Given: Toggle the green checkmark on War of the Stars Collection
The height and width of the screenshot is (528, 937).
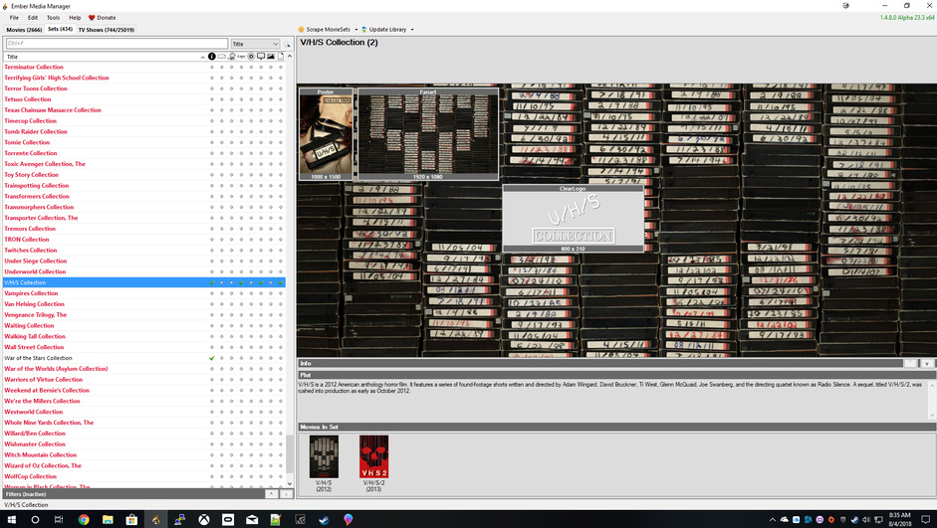Looking at the screenshot, I should 212,358.
